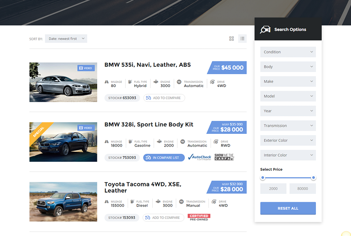The width and height of the screenshot is (351, 236).
Task: Add Toyota Tacoma to compare list
Action: click(x=163, y=218)
